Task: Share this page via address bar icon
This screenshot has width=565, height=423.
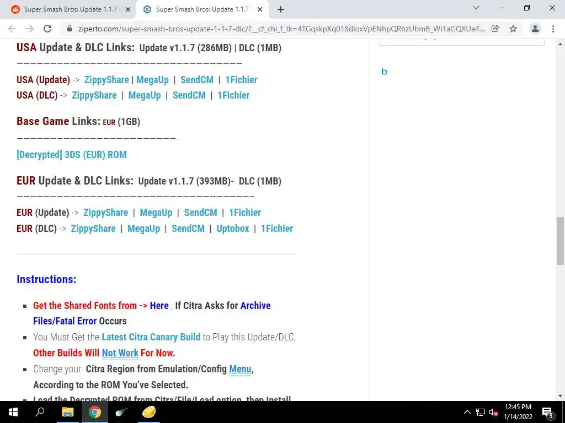Action: pos(495,29)
